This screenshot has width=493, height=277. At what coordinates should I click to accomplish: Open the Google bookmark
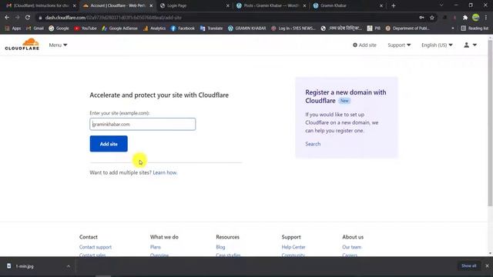(x=59, y=28)
